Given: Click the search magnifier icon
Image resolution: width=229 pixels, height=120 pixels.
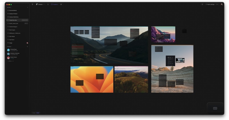Looking at the screenshot, I should point(48,4).
